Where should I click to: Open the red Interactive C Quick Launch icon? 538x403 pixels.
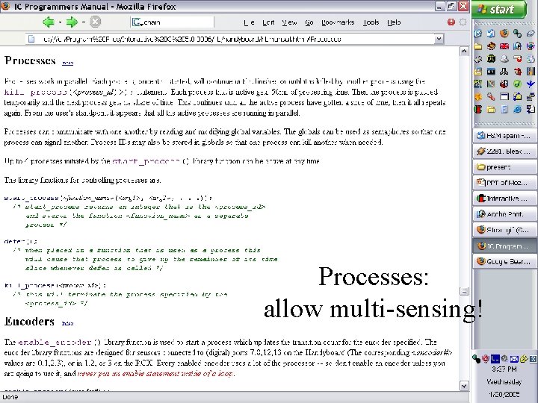(x=478, y=109)
